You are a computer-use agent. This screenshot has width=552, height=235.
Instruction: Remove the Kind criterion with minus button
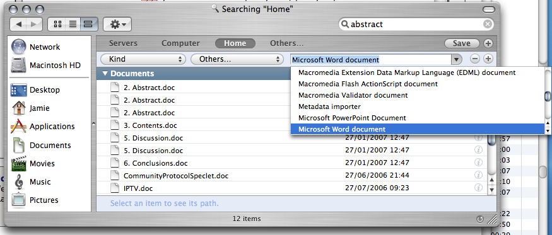(475, 59)
